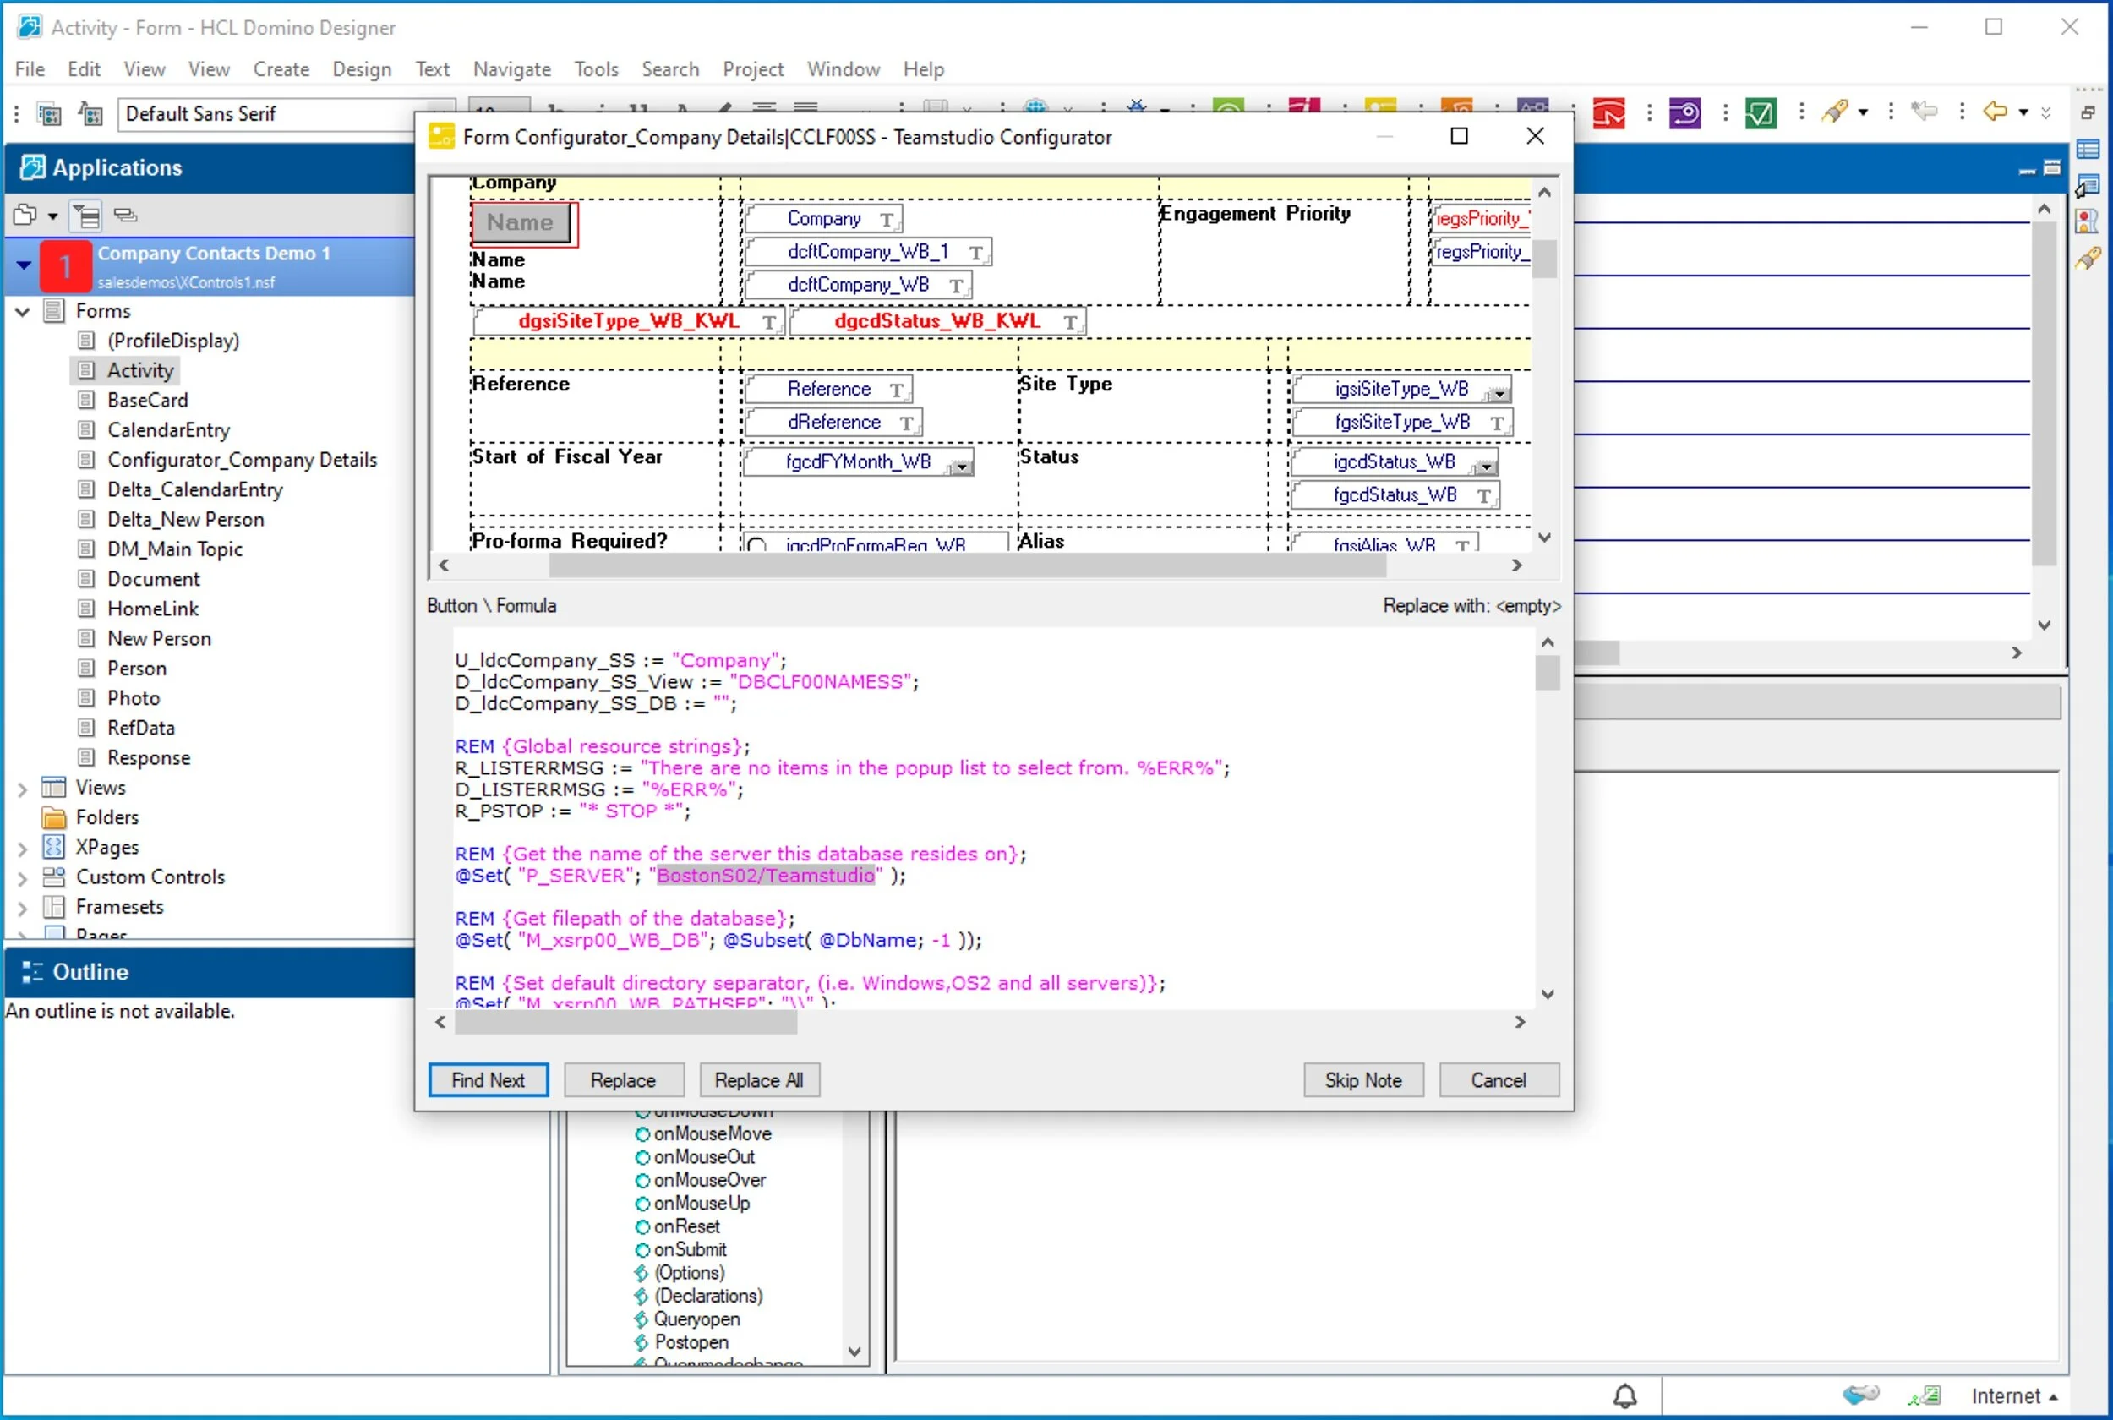
Task: Click the notification bell in status bar
Action: click(1625, 1395)
